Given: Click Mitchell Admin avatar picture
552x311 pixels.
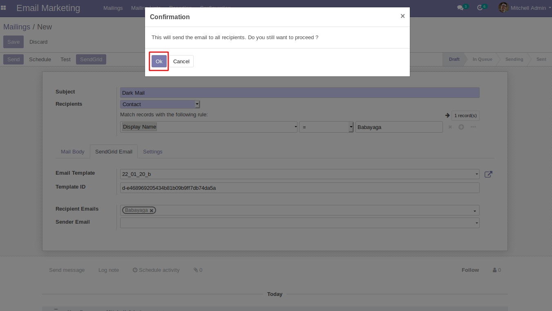Looking at the screenshot, I should (503, 7).
